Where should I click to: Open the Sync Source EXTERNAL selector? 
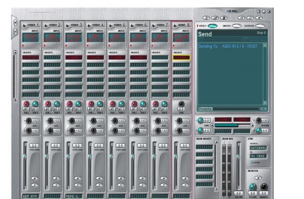tap(258, 148)
